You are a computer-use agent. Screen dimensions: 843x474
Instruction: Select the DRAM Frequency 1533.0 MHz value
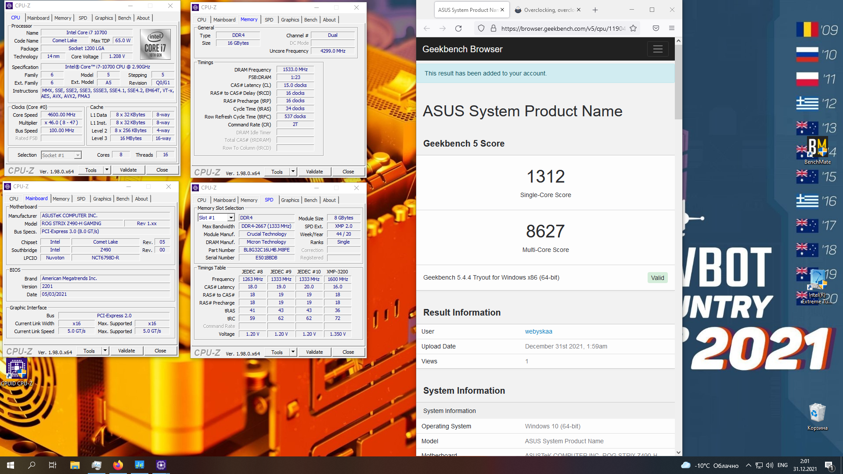click(x=295, y=69)
